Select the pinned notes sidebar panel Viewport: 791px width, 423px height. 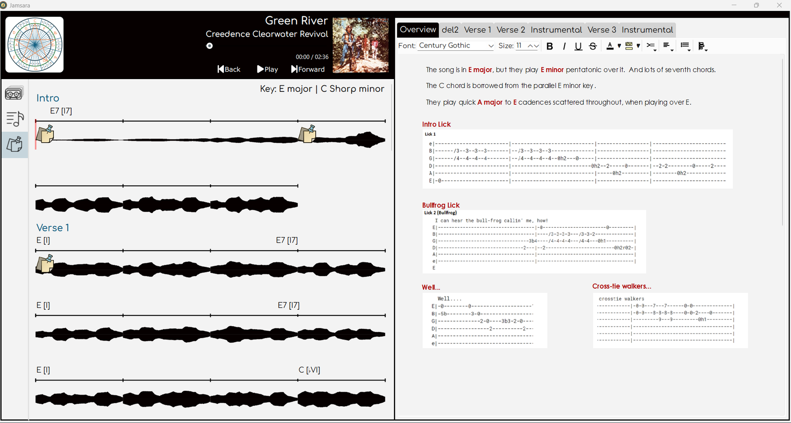point(14,144)
